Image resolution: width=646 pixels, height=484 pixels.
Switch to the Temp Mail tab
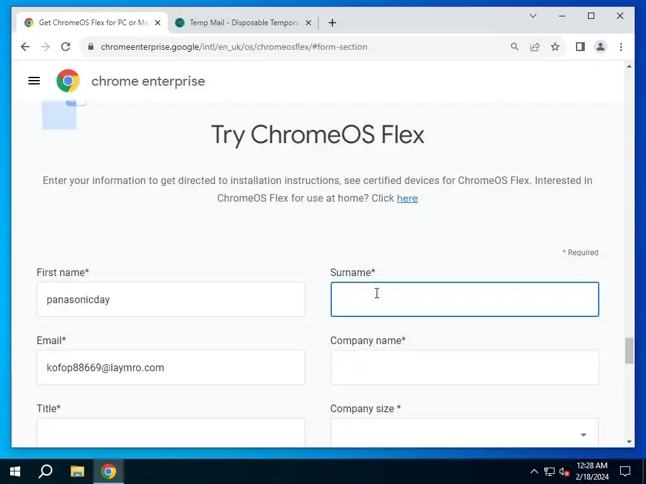[243, 23]
